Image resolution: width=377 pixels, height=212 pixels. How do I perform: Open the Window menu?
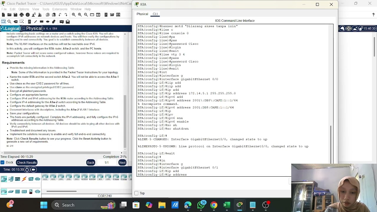(x=76, y=9)
